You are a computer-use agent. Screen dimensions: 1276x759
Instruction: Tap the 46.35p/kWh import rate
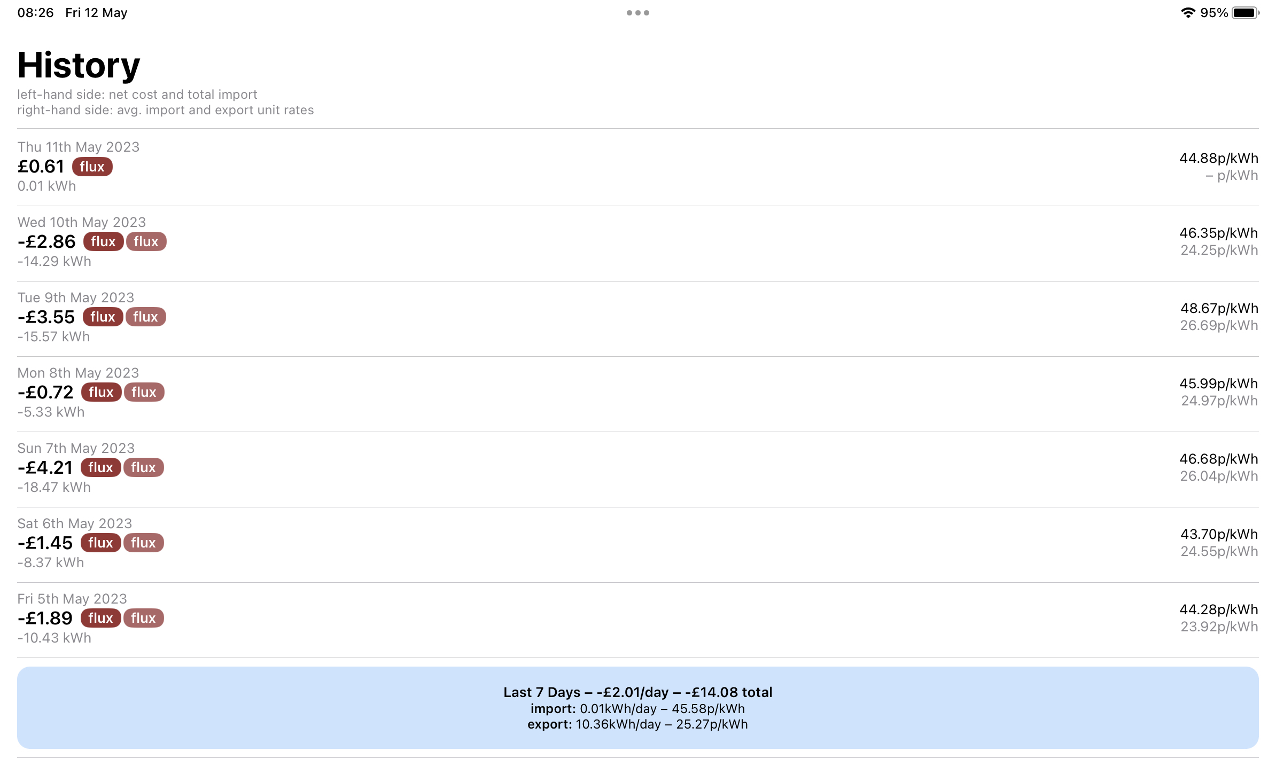click(x=1219, y=233)
